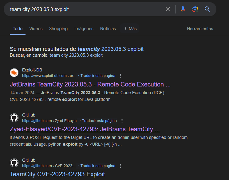Click the Exploit-DB site name
Screen dimensions: 229x180
tap(32, 70)
